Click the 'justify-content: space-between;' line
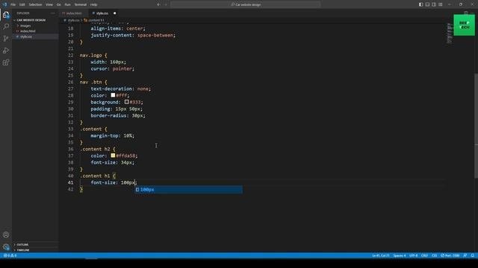The width and height of the screenshot is (478, 268). pyautogui.click(x=133, y=35)
